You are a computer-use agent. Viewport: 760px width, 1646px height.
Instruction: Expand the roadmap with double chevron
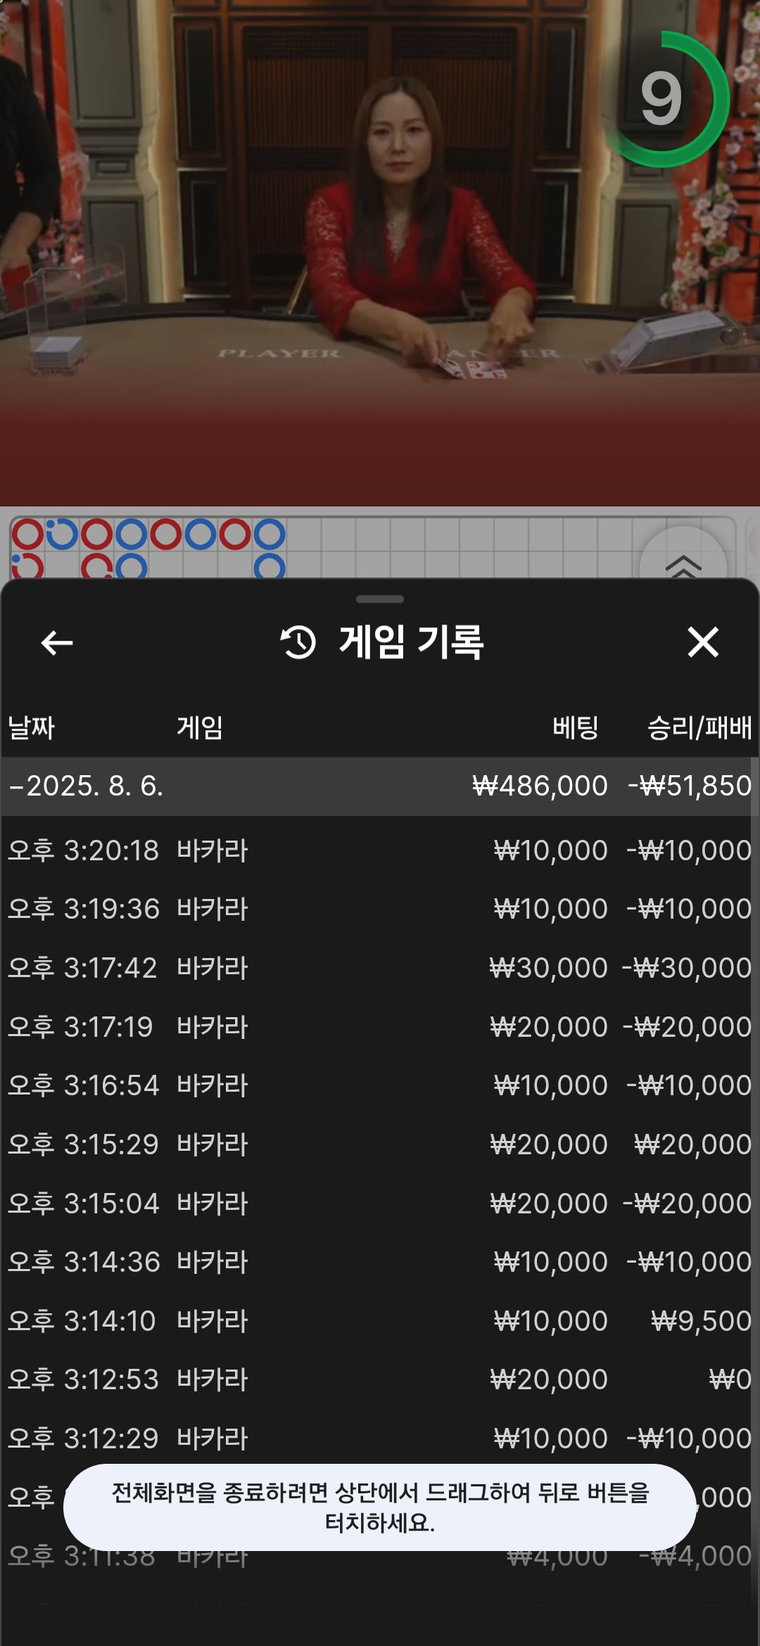click(x=683, y=563)
